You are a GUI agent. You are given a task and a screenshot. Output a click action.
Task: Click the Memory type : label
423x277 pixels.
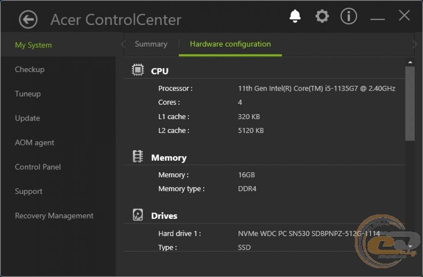181,189
